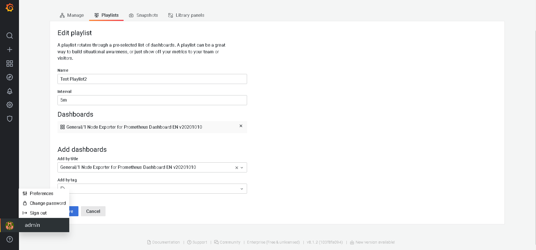Open the Configuration gear icon
This screenshot has width=536, height=250.
tap(9, 105)
